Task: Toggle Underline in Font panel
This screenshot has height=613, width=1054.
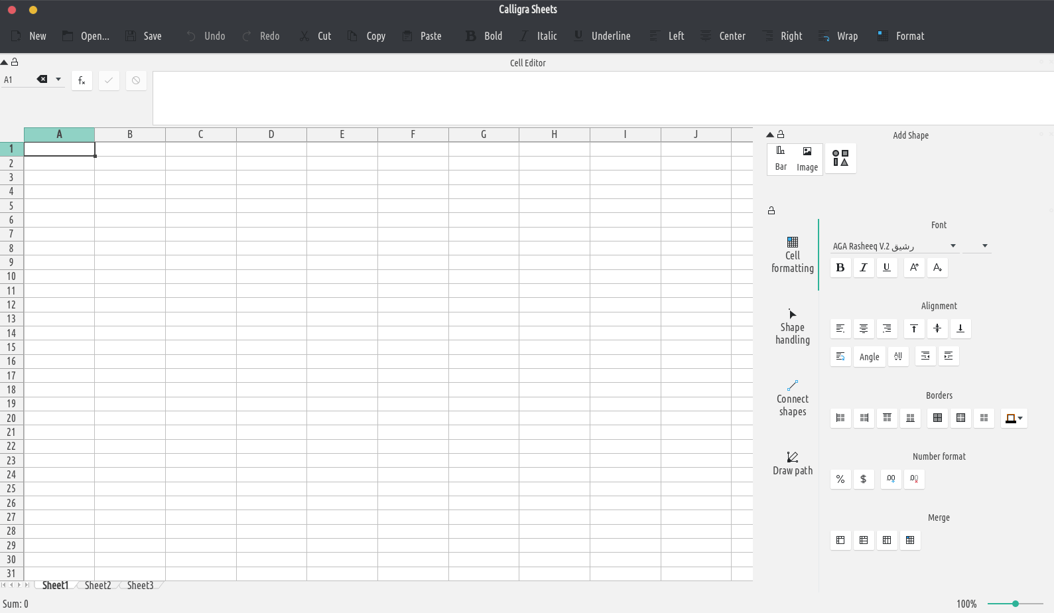Action: click(x=886, y=267)
